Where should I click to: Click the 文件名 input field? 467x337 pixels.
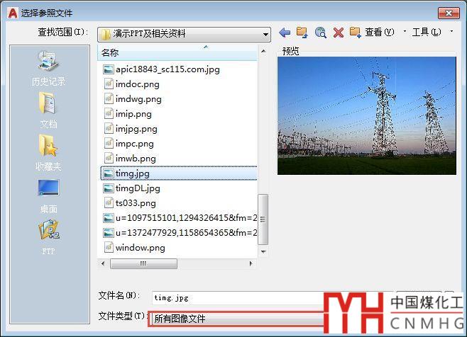coord(238,298)
